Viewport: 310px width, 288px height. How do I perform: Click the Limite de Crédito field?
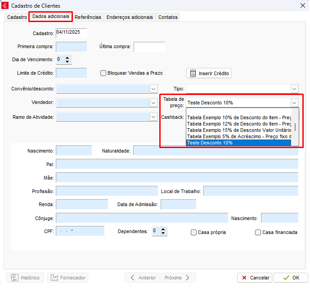71,73
